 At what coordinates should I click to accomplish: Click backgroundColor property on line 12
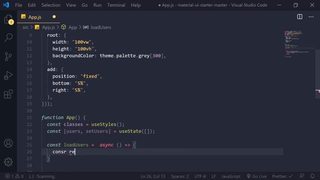click(x=73, y=55)
